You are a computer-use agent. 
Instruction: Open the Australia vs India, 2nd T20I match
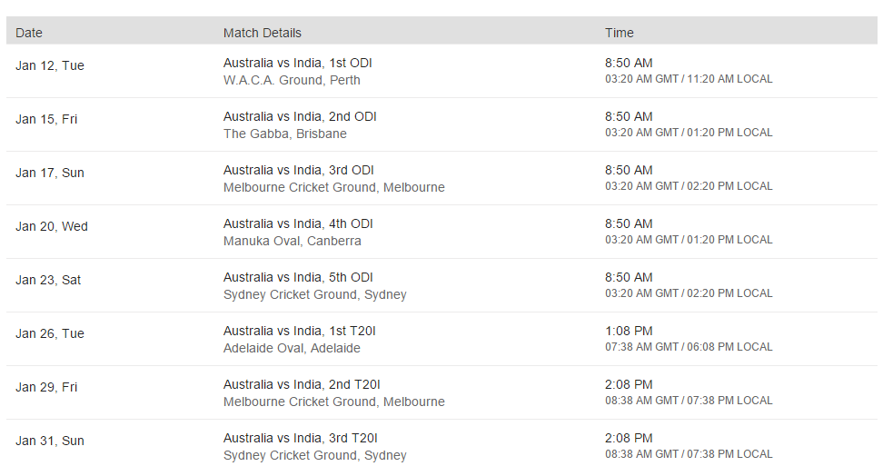tap(302, 385)
